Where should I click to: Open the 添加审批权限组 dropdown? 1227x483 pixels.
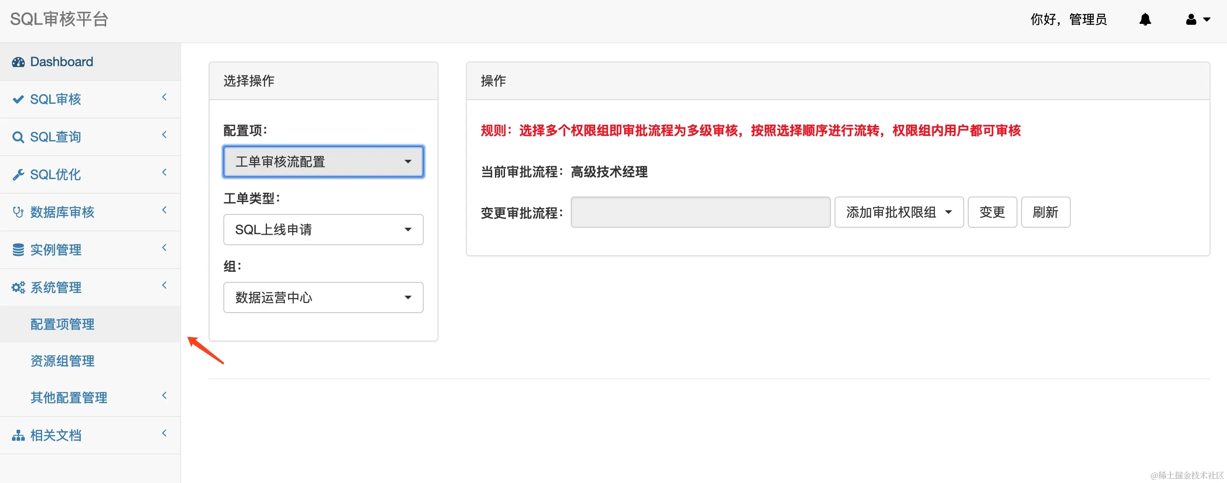point(899,212)
